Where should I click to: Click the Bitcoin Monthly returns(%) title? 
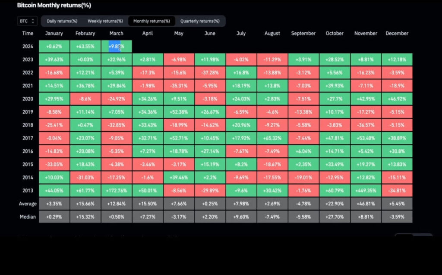[x=54, y=5]
